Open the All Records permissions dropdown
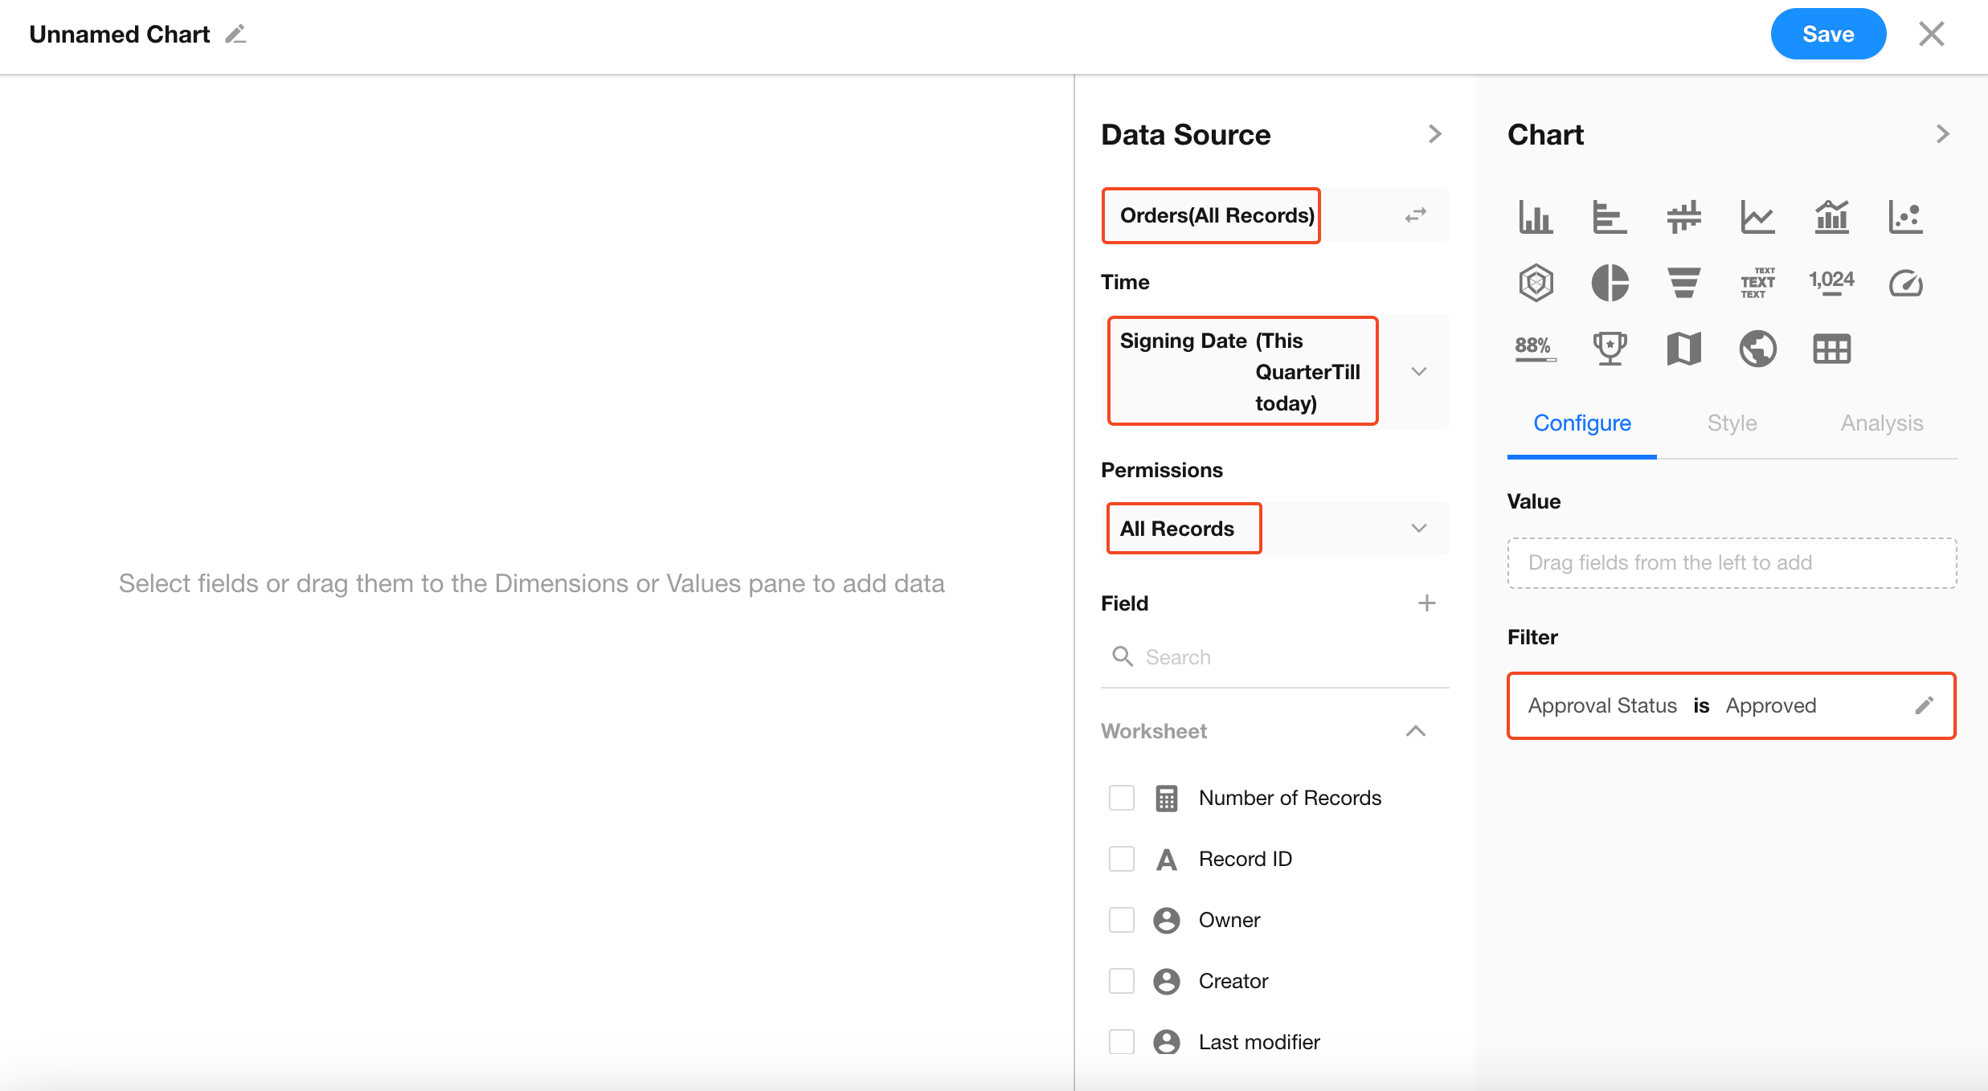This screenshot has width=1988, height=1091. [x=1418, y=528]
